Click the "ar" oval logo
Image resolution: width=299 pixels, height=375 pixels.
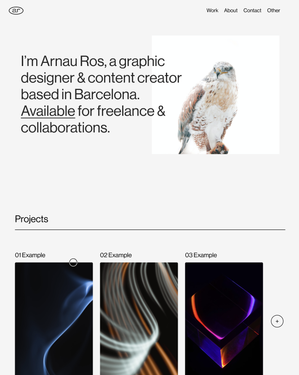[x=16, y=11]
